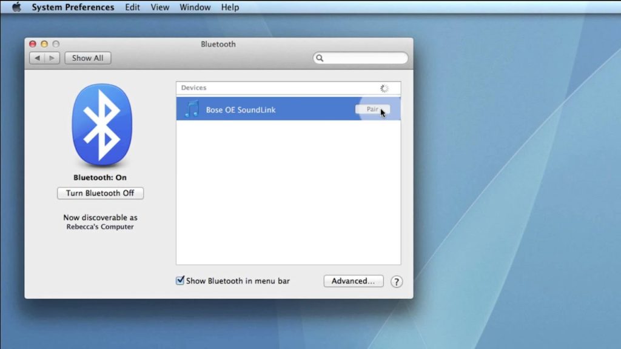Screen dimensions: 621x349
Task: Pair with Bose OE SoundLink
Action: [x=372, y=109]
